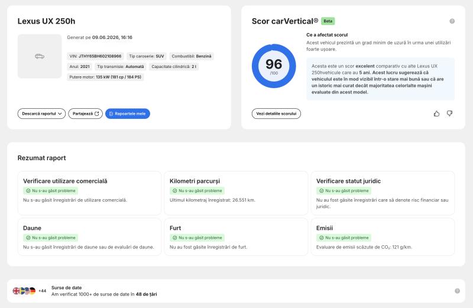Image resolution: width=473 pixels, height=308 pixels.
Task: Click the Rezumat raport heading
Action: [41, 158]
